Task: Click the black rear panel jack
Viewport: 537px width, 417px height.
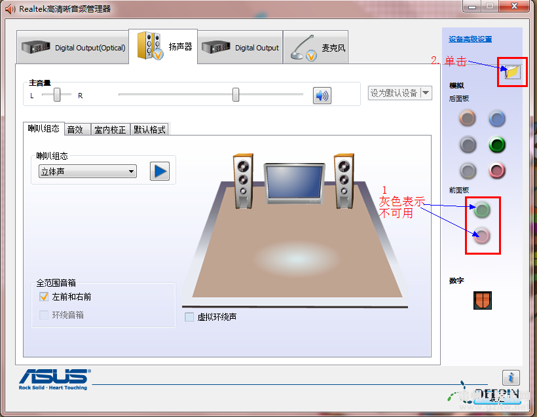Action: [468, 145]
